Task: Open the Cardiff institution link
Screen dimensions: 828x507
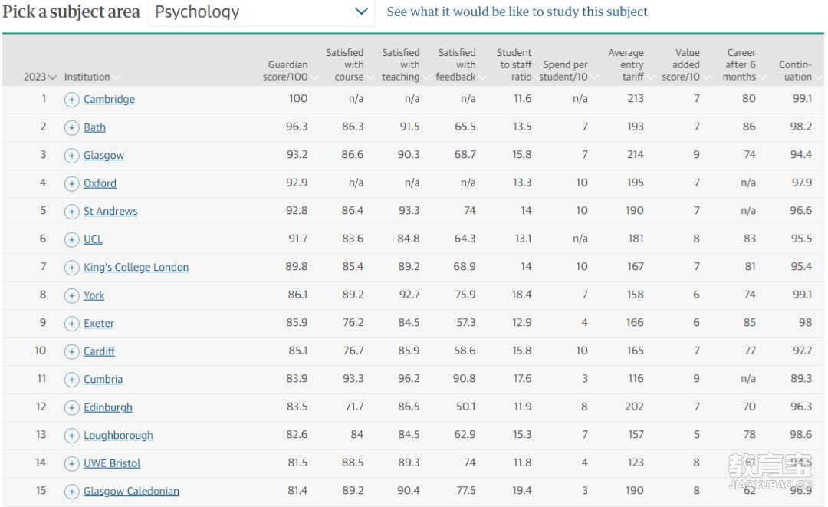Action: [99, 351]
